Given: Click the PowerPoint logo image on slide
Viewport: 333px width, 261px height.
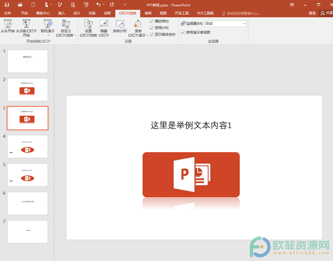Looking at the screenshot, I should pos(191,174).
